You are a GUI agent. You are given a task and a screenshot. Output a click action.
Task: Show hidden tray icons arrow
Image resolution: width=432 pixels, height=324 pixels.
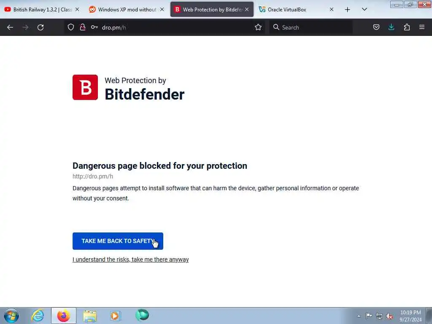click(x=359, y=316)
